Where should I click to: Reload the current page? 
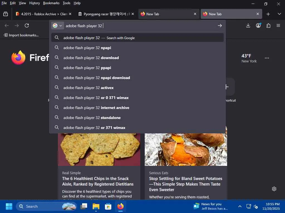pyautogui.click(x=27, y=26)
